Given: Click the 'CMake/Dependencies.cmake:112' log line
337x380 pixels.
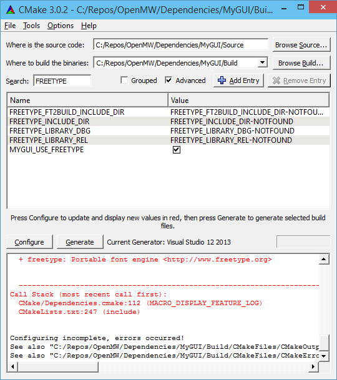Looking at the screenshot, I should [140, 303].
